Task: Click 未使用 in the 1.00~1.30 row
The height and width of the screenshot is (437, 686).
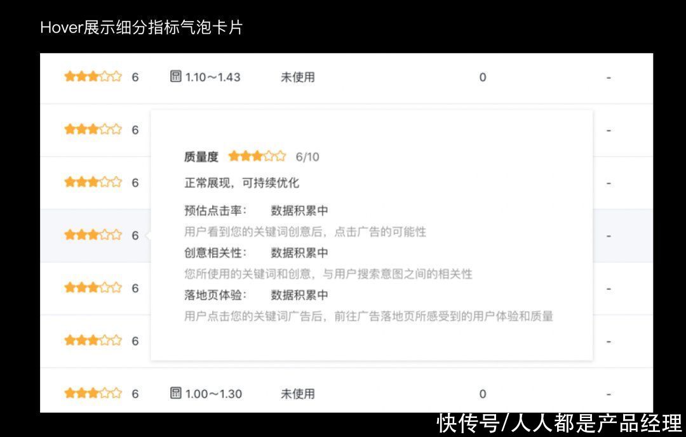Action: click(x=297, y=394)
